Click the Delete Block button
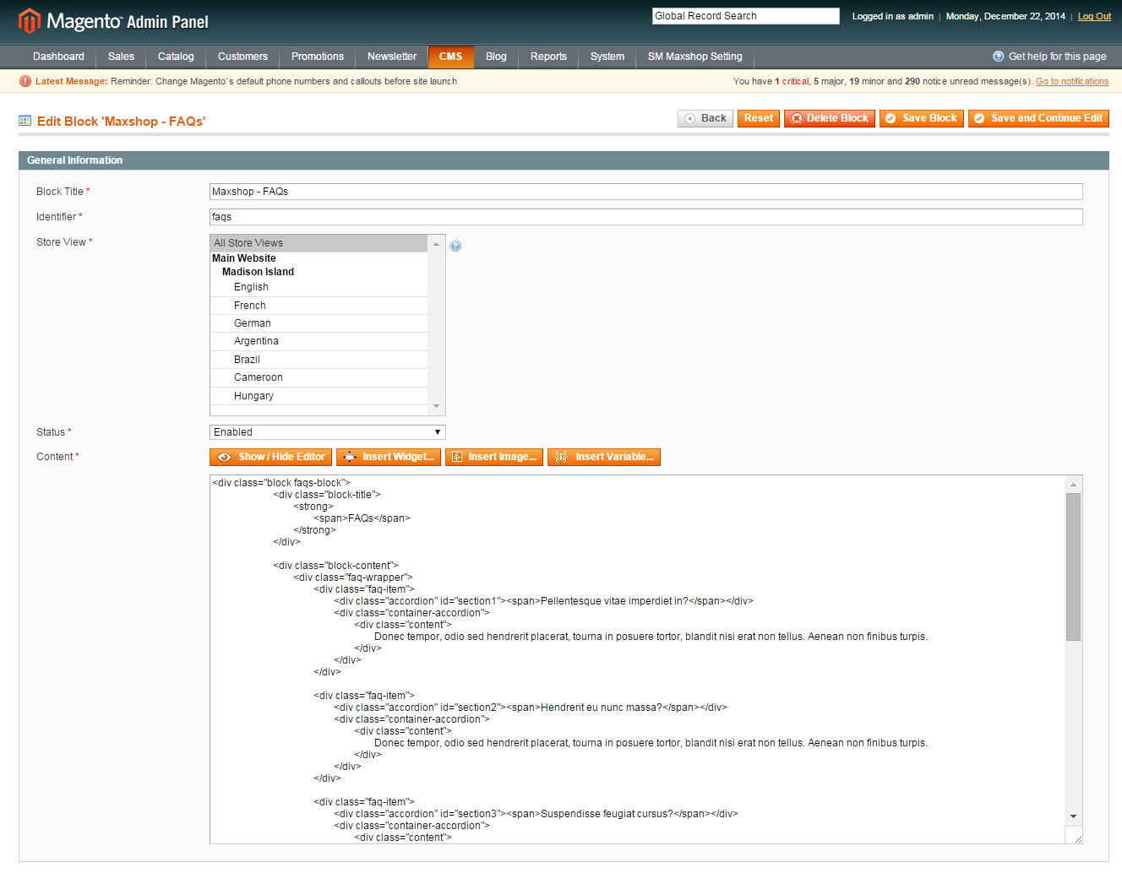The height and width of the screenshot is (873, 1122). coord(830,118)
